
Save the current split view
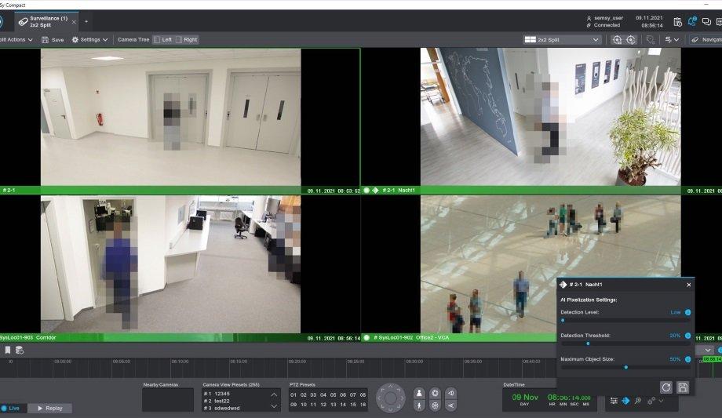pos(53,39)
